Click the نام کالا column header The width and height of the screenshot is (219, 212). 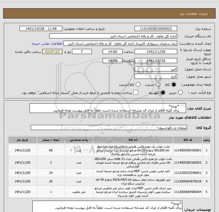point(133,140)
